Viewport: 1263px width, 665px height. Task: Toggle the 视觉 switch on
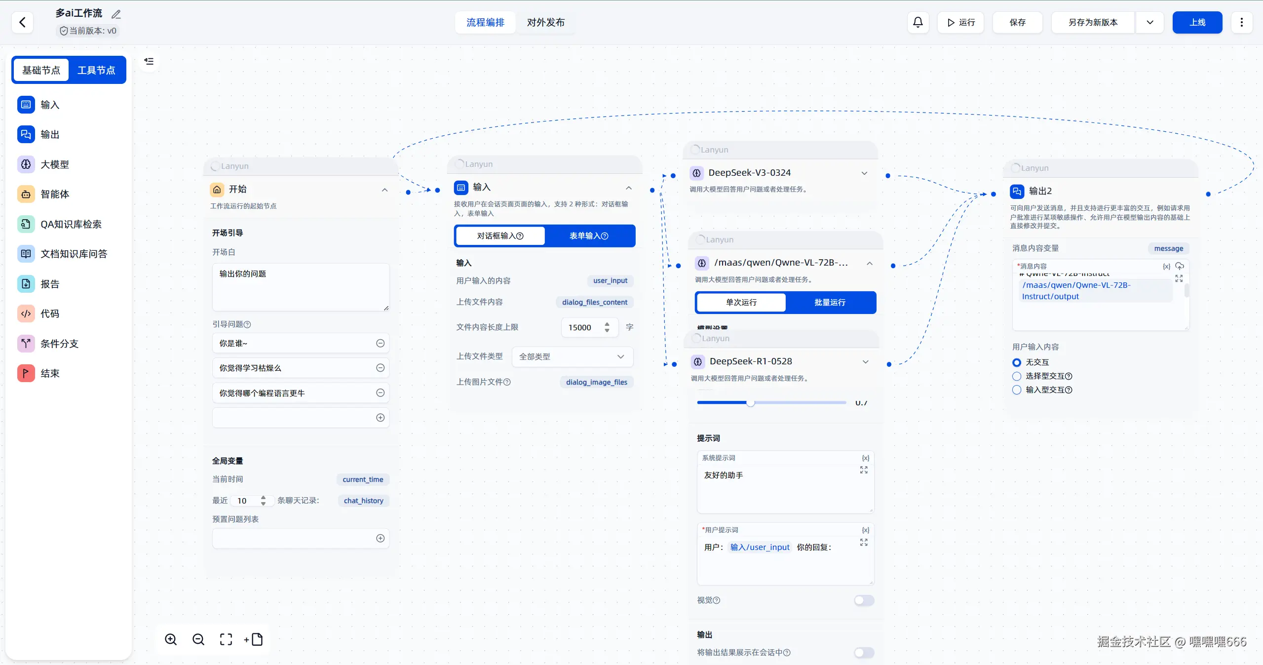864,600
